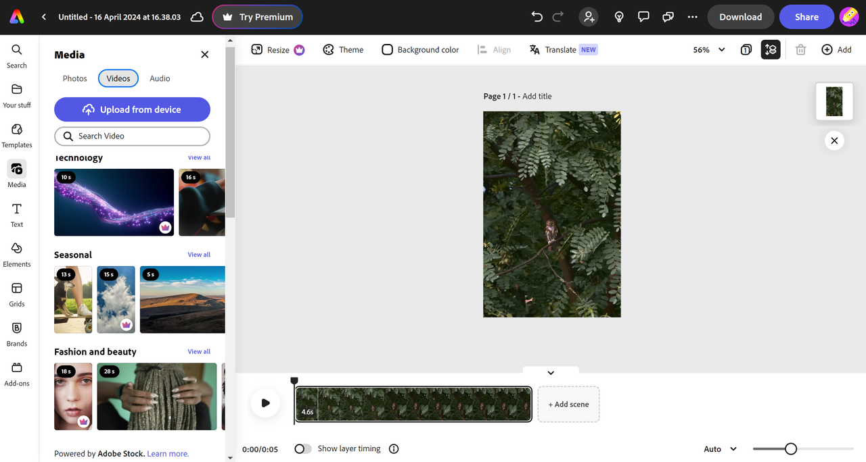Open the chat bubbles icon in the header
866x462 pixels.
click(668, 17)
